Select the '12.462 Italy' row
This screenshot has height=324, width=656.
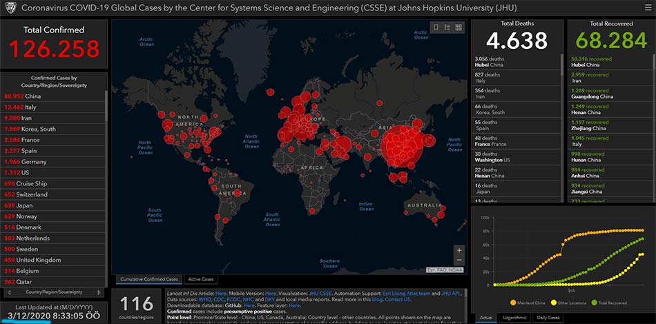pos(52,107)
